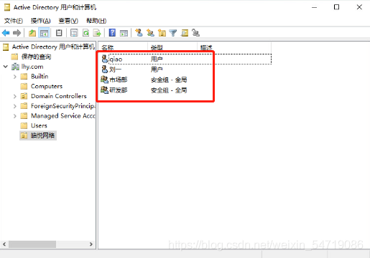Open the 查看(V) menu
Screen dimensions: 370x258
coord(68,21)
